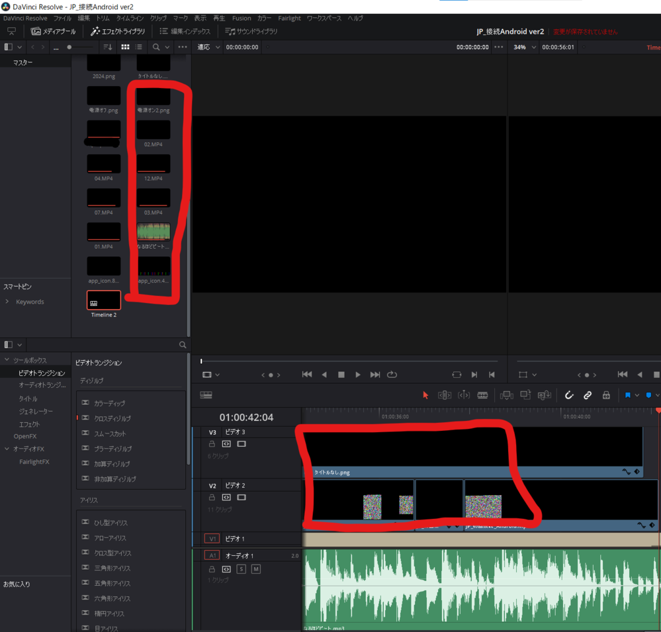
Task: Collapse the ツールボックス tree node
Action: click(7, 359)
